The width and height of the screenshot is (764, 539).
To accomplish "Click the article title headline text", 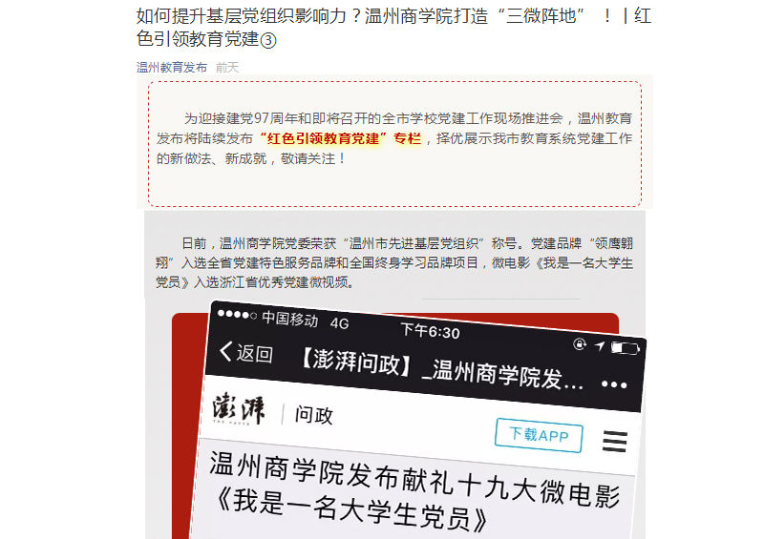I will (393, 28).
